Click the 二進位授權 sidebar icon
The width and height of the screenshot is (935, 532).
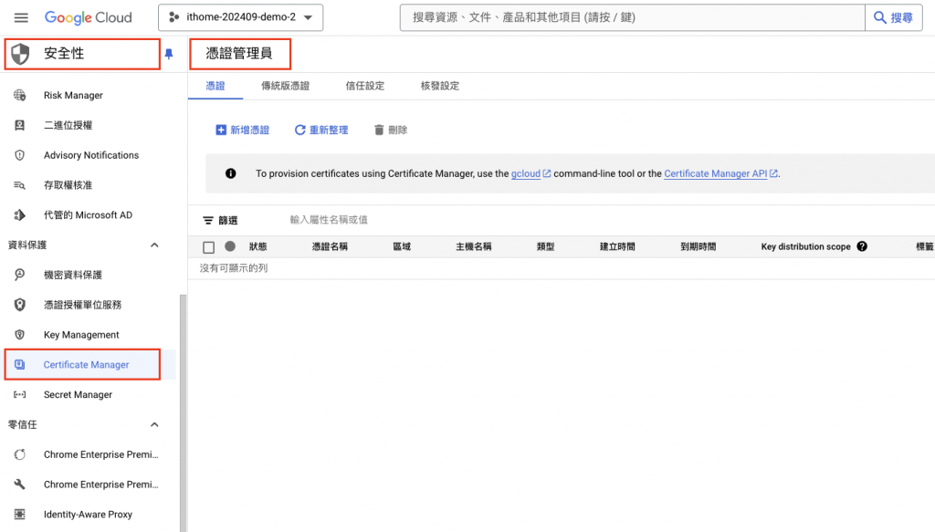[x=20, y=125]
